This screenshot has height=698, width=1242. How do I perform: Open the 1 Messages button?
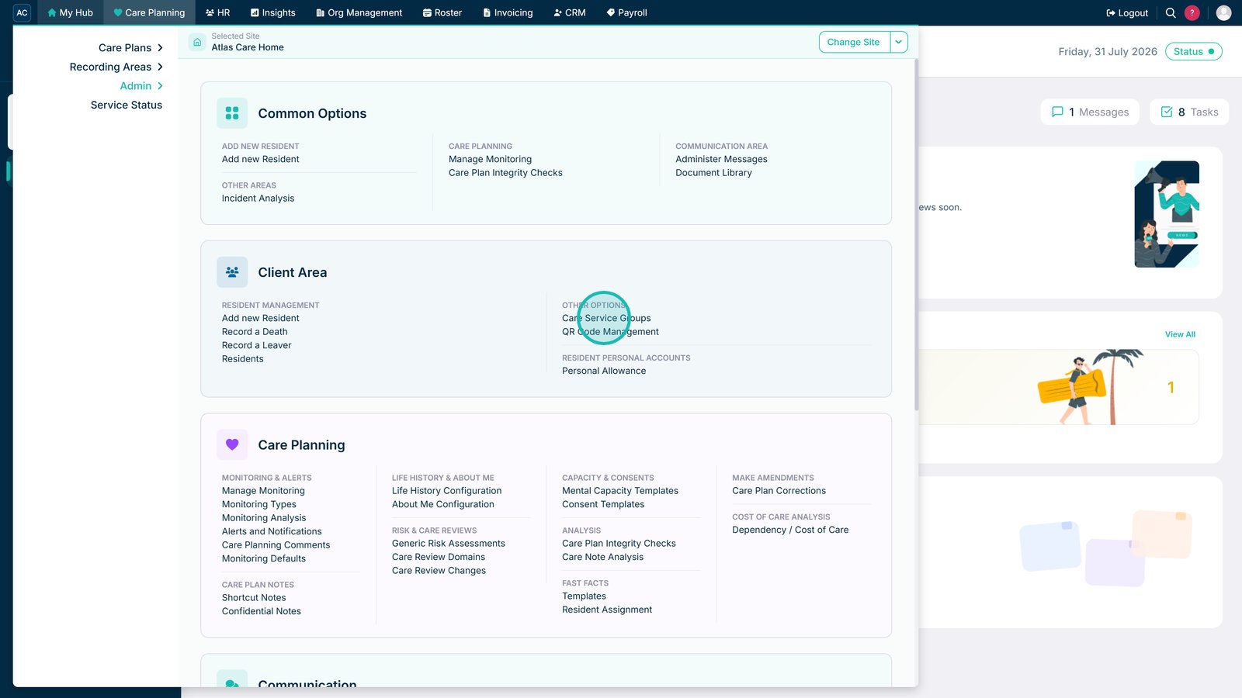coord(1090,112)
